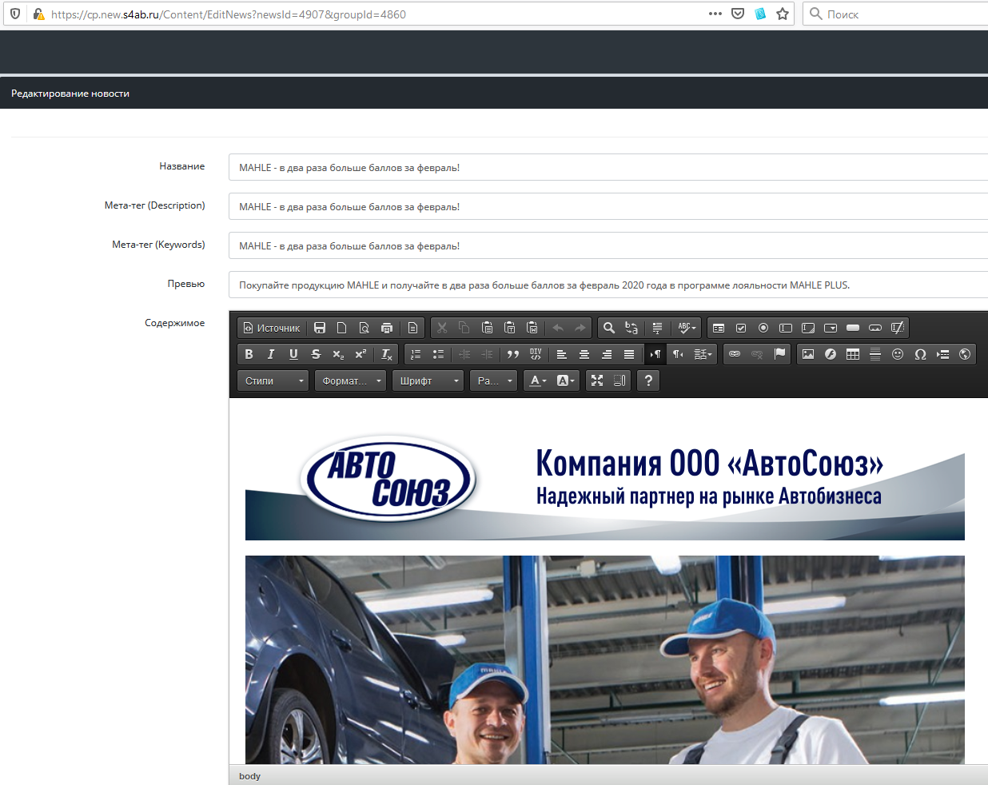Open the Формат paragraph format dropdown
This screenshot has width=988, height=785.
351,381
